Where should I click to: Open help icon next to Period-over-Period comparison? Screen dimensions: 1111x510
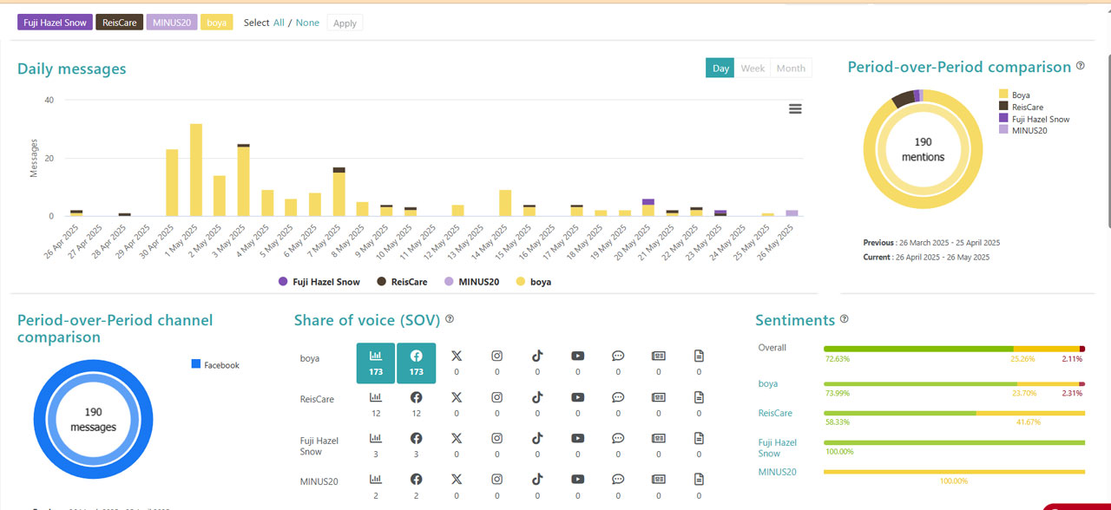click(1081, 66)
